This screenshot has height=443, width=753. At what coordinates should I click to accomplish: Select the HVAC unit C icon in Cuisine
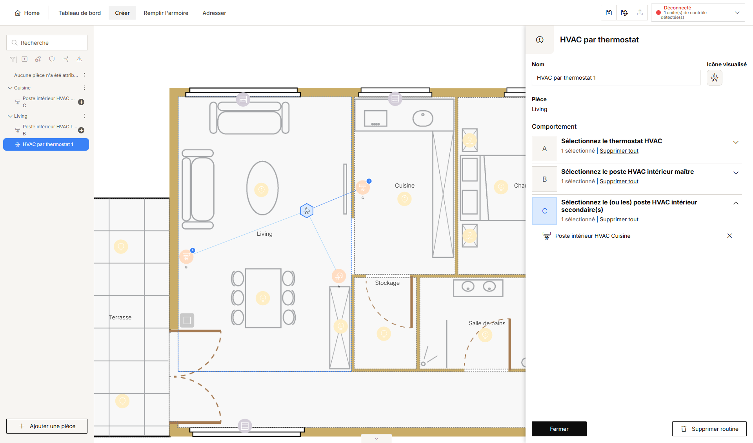pyautogui.click(x=363, y=187)
